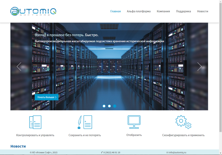Show previous slide with left arrow
The width and height of the screenshot is (222, 155).
[x=19, y=66]
